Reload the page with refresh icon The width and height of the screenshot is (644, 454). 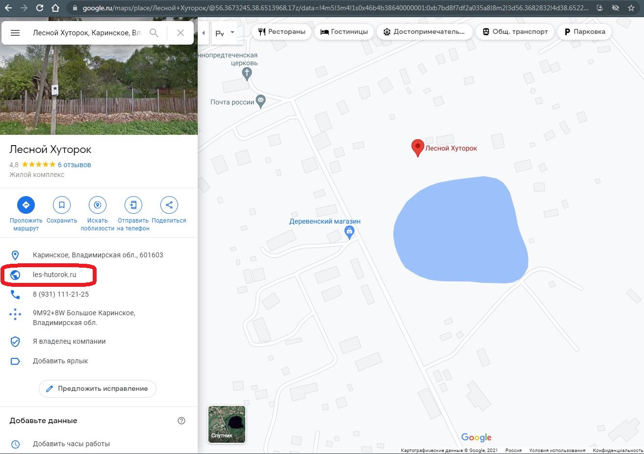(x=40, y=8)
